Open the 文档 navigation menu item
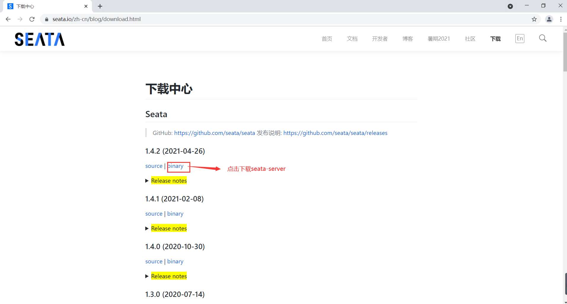 coord(352,39)
